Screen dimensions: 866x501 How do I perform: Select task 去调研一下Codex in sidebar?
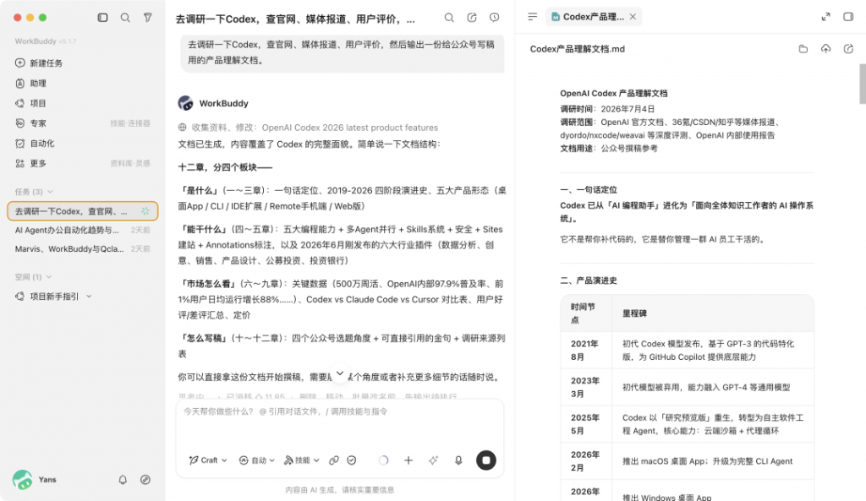(83, 211)
